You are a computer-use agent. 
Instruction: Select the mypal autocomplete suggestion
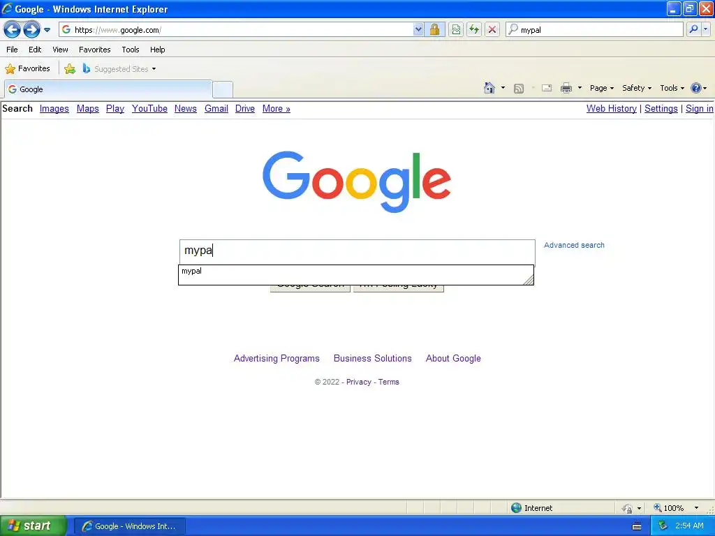[355, 271]
